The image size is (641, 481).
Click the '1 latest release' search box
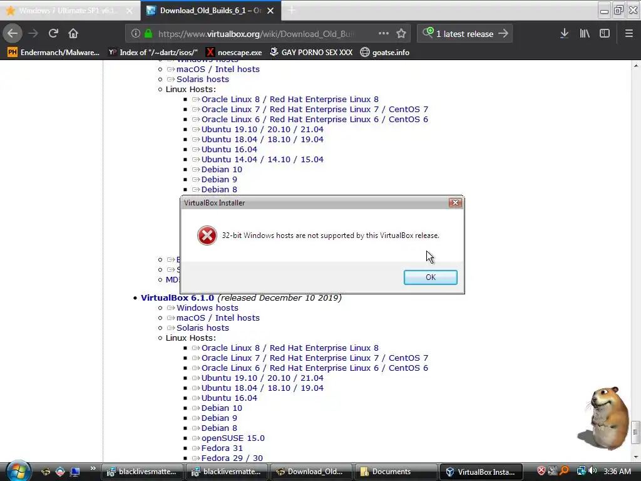tap(464, 34)
